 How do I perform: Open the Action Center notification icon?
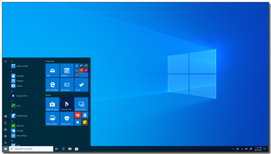265,149
